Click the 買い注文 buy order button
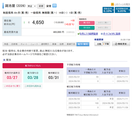 [x=87, y=23]
